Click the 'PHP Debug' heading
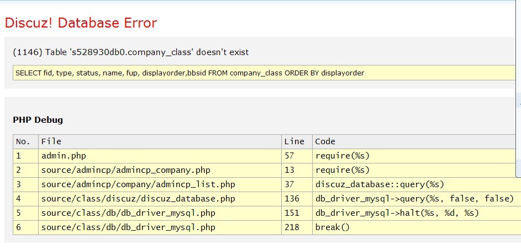Image resolution: width=521 pixels, height=251 pixels. (x=38, y=119)
